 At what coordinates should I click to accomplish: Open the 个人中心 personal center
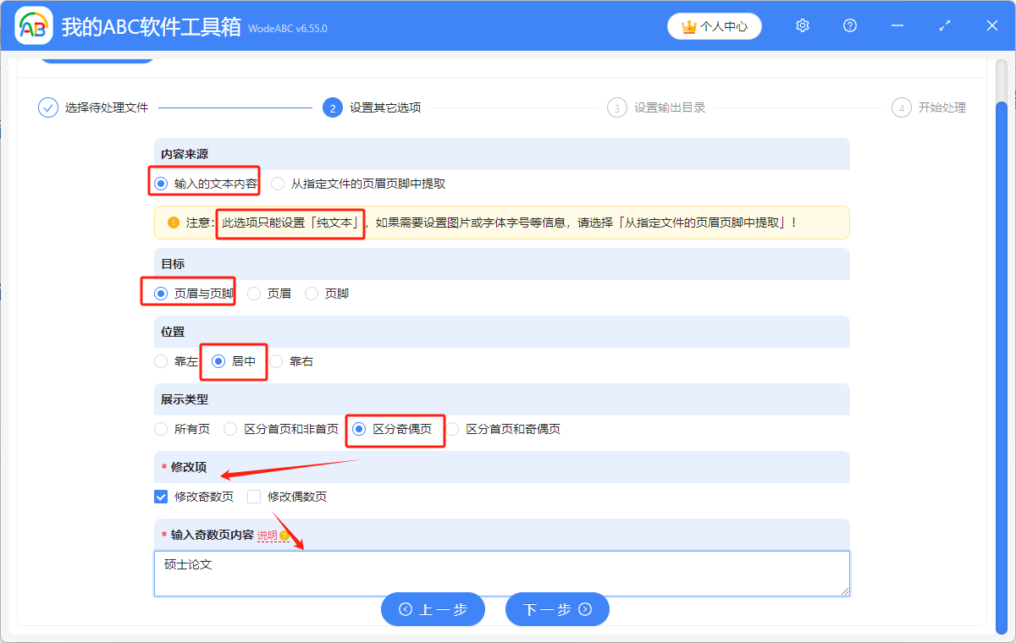(x=715, y=26)
